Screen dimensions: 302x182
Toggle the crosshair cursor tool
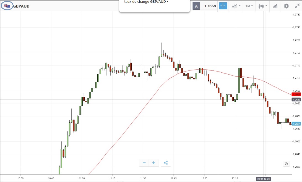[x=223, y=6]
